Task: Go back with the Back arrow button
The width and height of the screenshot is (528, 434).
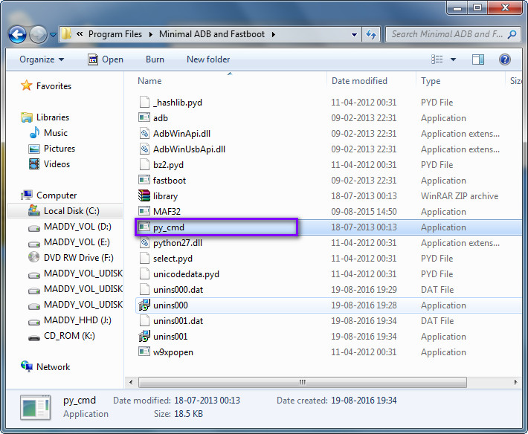Action: pyautogui.click(x=17, y=34)
